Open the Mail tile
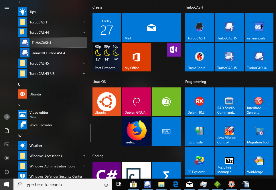 coord(151,27)
